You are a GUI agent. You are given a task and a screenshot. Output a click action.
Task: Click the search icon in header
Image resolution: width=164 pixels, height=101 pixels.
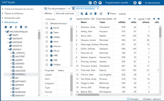pyautogui.click(x=90, y=3)
